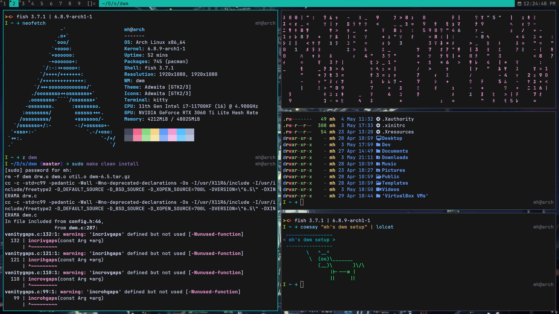This screenshot has height=314, width=559.
Task: Click the Documents folder icon
Action: (378, 151)
